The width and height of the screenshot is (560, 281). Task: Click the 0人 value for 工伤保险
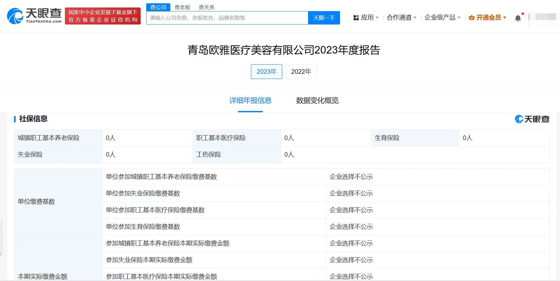(x=289, y=154)
